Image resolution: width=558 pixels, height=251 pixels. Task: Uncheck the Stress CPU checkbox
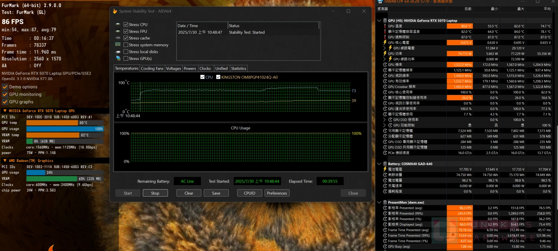click(x=126, y=25)
